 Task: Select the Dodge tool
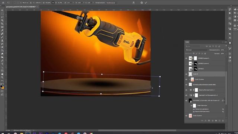point(2,57)
